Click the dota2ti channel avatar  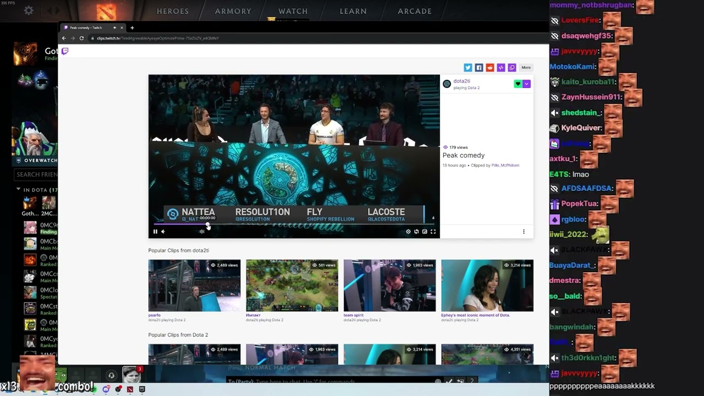click(x=447, y=84)
